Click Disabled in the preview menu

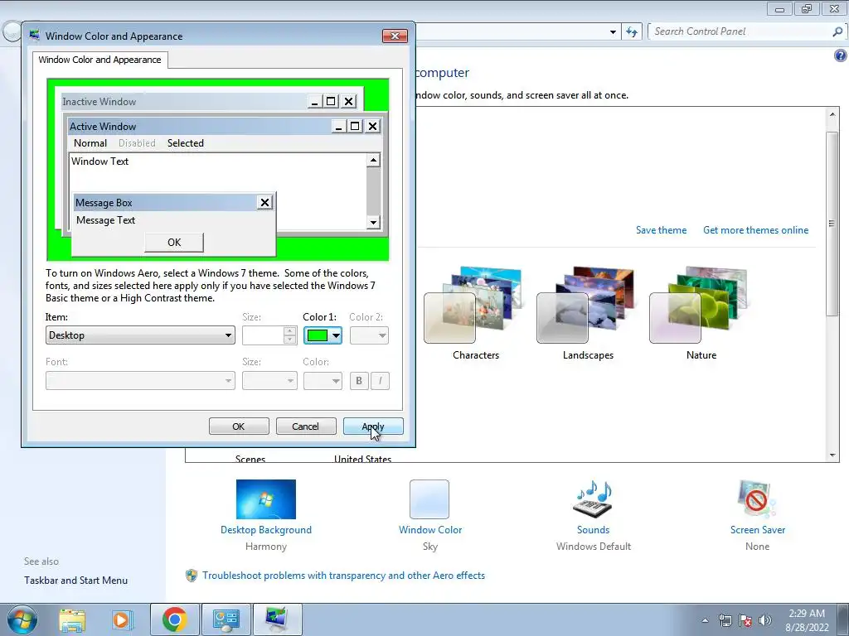[137, 142]
